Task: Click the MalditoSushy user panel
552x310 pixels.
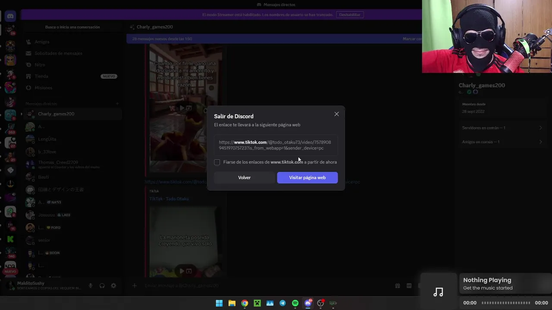Action: click(x=48, y=285)
